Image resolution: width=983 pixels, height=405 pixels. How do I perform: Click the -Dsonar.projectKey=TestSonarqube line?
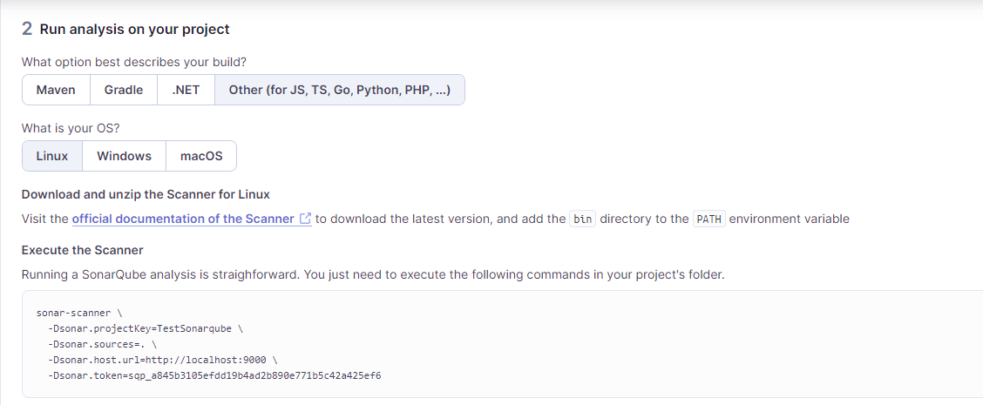click(144, 327)
